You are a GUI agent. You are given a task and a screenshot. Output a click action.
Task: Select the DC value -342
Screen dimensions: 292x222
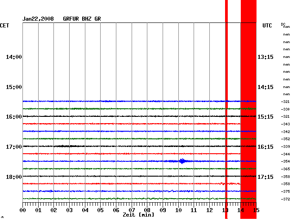(285, 132)
